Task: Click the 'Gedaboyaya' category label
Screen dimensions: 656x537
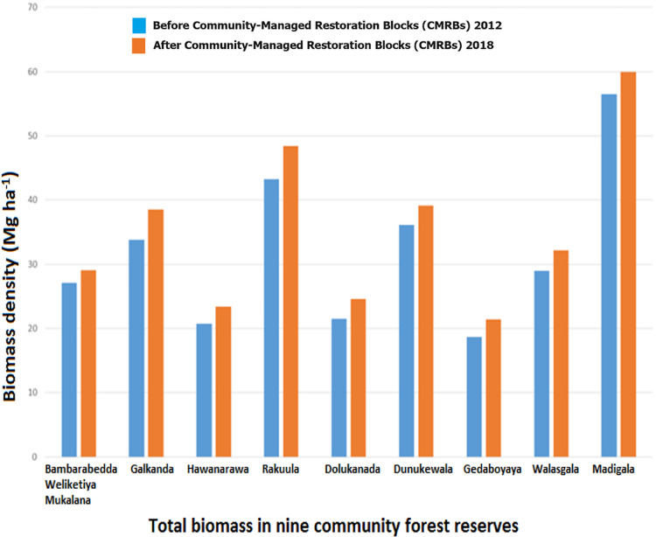Action: 492,470
